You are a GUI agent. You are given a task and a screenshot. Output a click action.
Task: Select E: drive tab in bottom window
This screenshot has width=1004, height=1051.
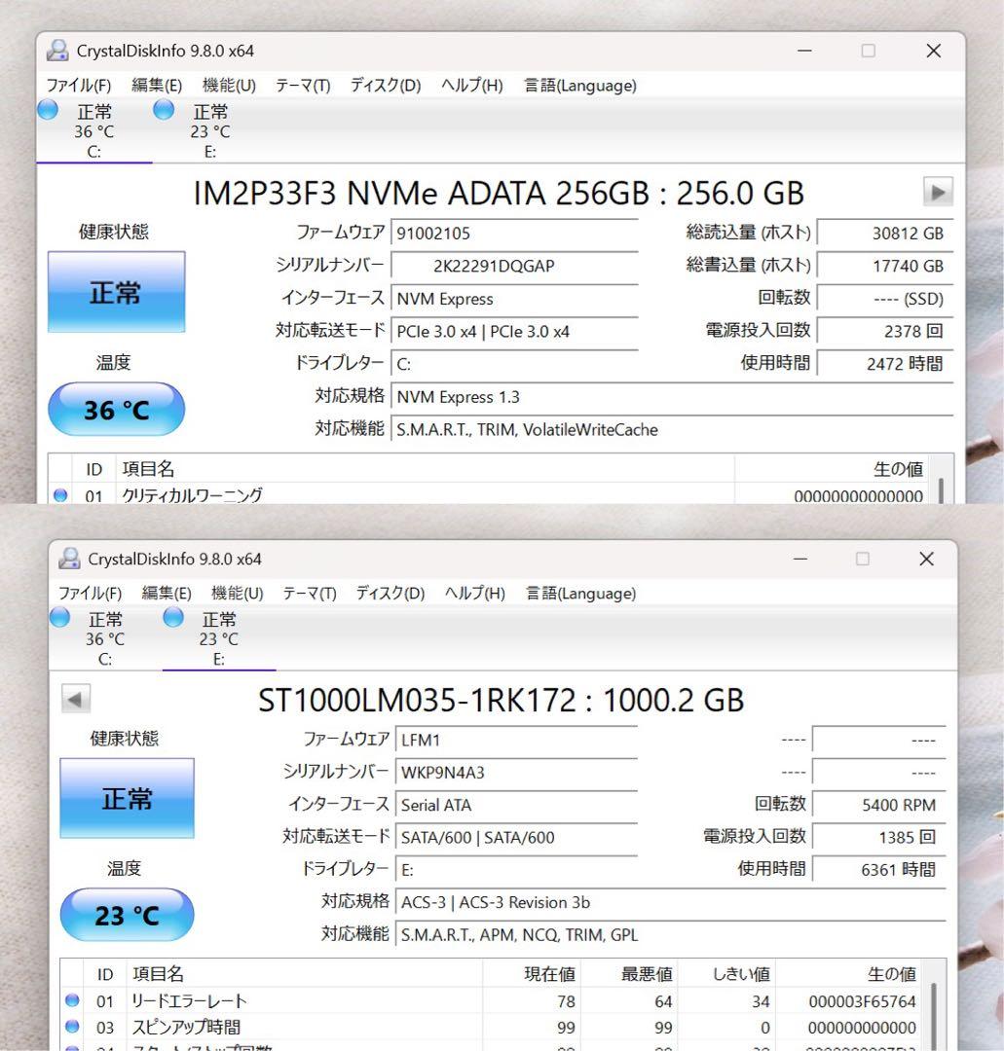click(219, 638)
